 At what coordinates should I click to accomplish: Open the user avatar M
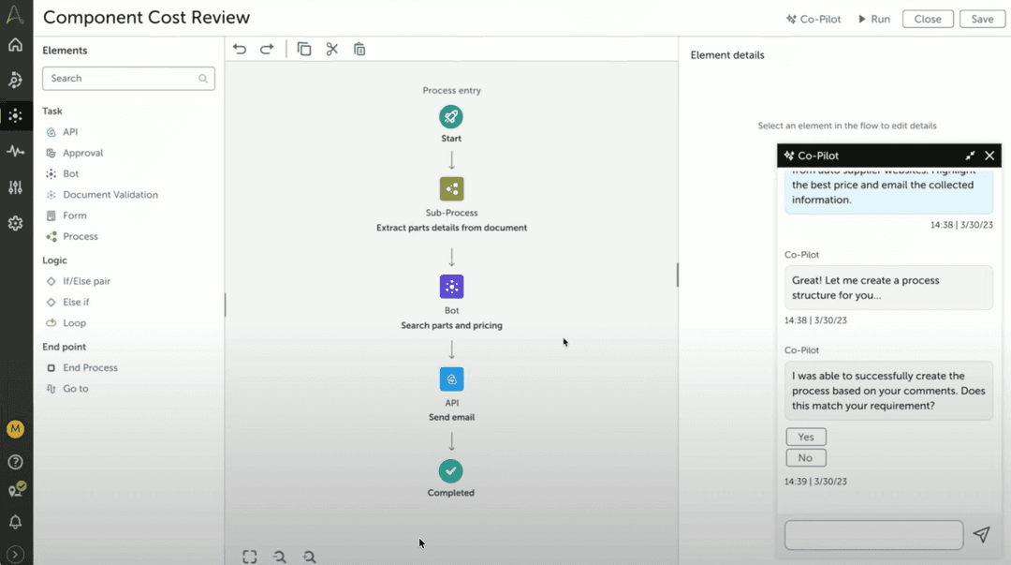click(x=16, y=429)
